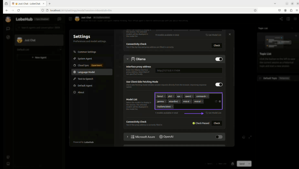Toggle Use Client-Side Fetching Mode off
The image size is (299, 169).
pos(219,84)
